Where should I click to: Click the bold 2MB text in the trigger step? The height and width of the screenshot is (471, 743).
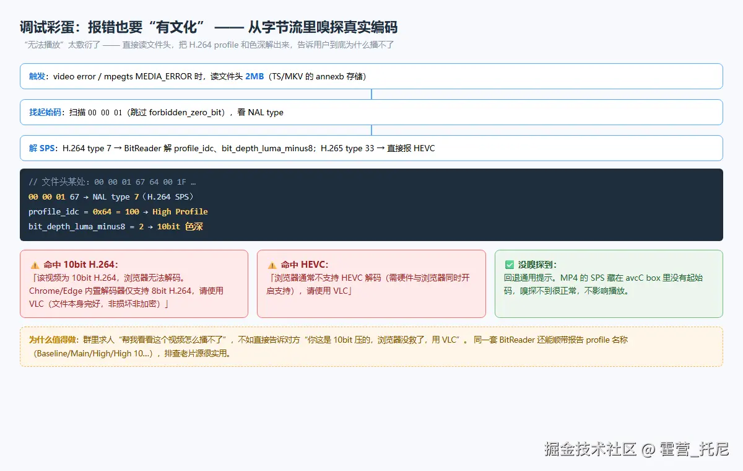(x=254, y=76)
